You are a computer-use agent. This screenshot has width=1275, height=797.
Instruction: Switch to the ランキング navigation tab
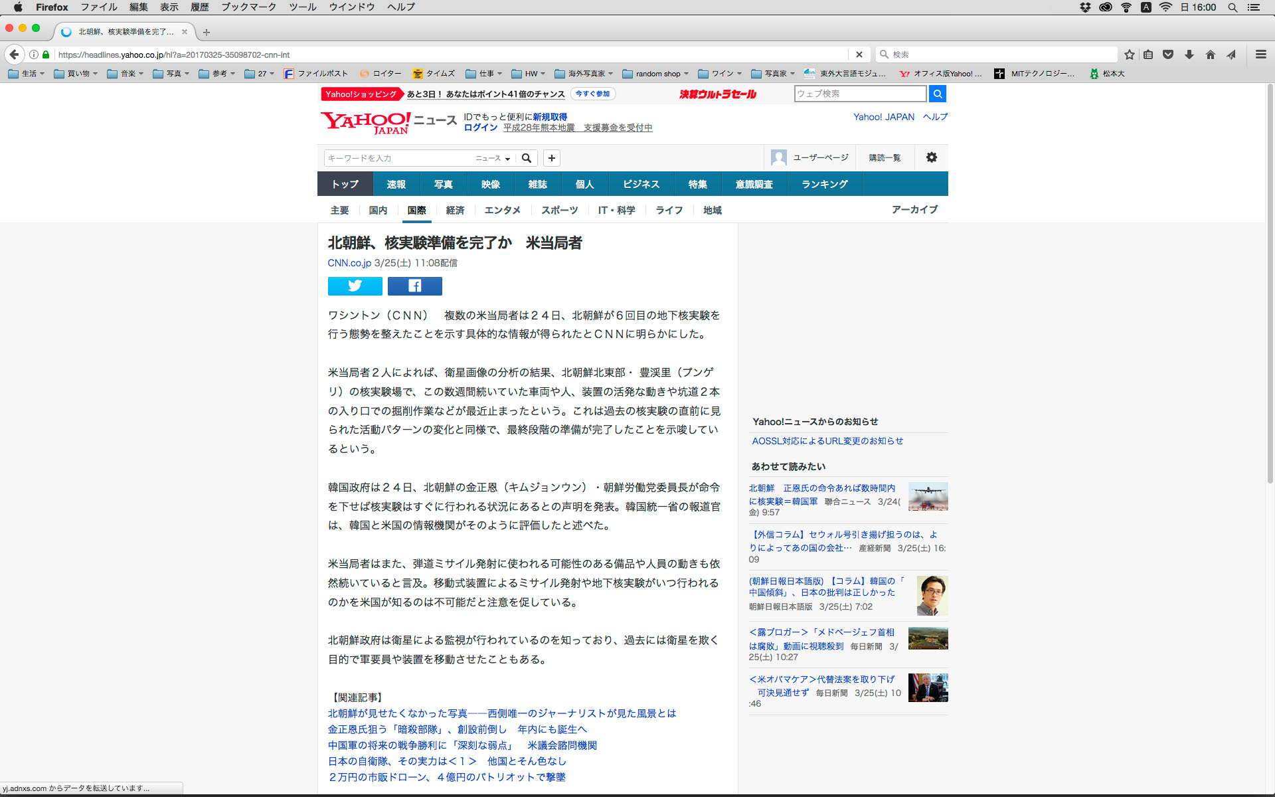point(824,184)
